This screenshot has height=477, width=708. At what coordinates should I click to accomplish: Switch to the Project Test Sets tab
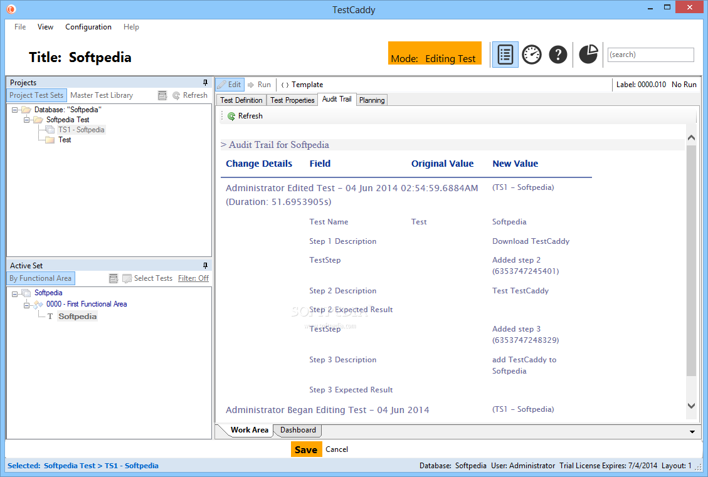coord(36,95)
